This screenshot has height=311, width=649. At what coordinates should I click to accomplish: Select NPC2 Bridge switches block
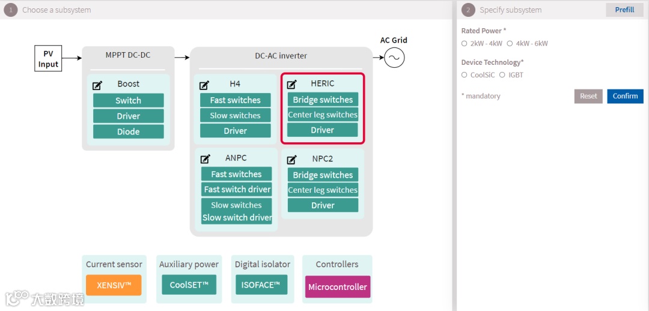(323, 175)
